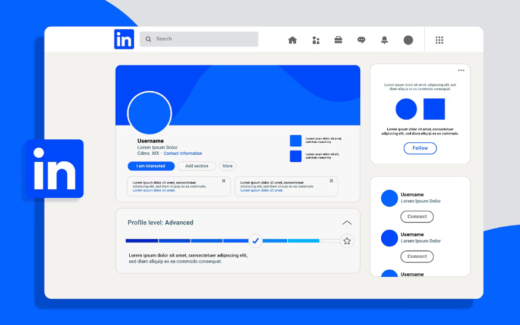Viewport: 520px width, 325px height.
Task: Open Contact information link
Action: tap(183, 154)
